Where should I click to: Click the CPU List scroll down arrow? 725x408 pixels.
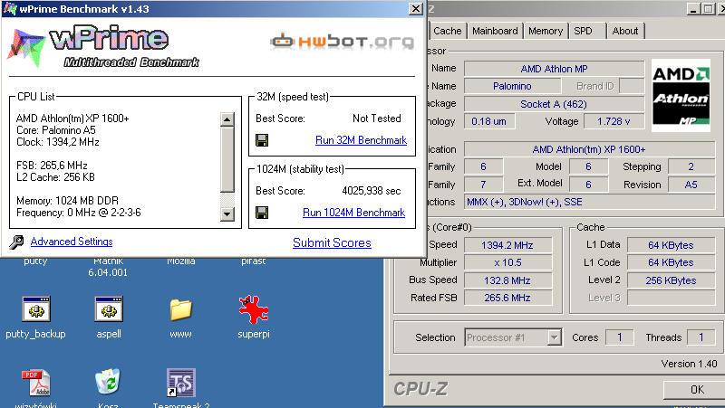click(x=227, y=213)
